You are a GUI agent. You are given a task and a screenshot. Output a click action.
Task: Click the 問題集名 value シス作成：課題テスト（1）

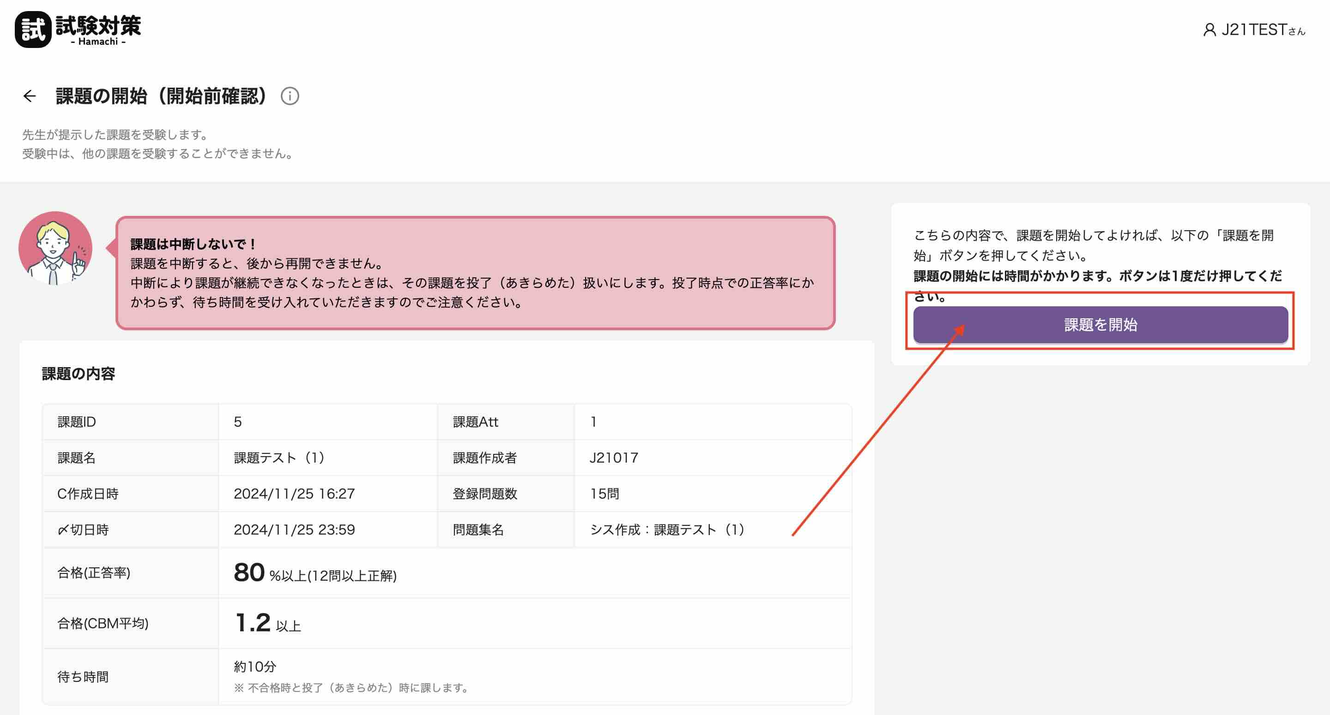pos(667,530)
